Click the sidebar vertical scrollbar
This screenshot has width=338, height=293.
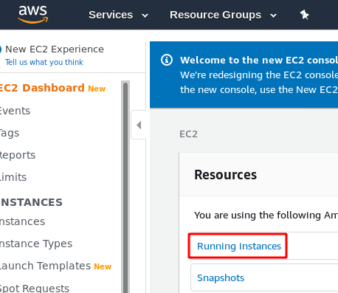pyautogui.click(x=125, y=187)
